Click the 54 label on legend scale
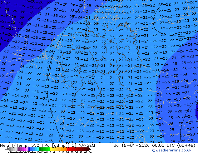This screenshot has height=153, width=198. tap(90, 152)
